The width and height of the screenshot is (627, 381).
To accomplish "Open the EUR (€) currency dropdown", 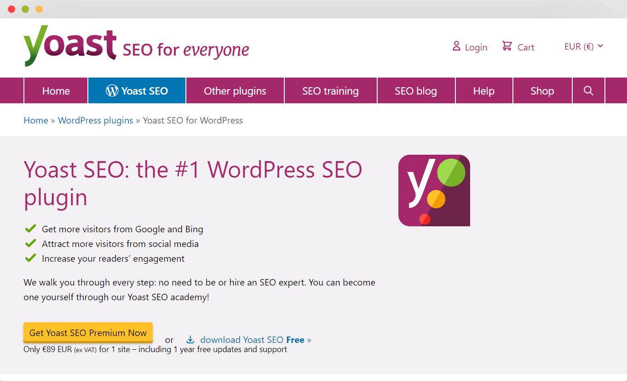I will 584,46.
